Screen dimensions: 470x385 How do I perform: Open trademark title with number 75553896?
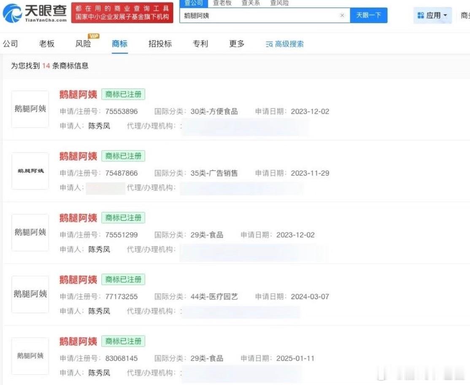(x=78, y=94)
